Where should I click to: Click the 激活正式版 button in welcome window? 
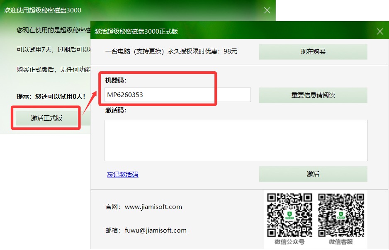(x=46, y=118)
